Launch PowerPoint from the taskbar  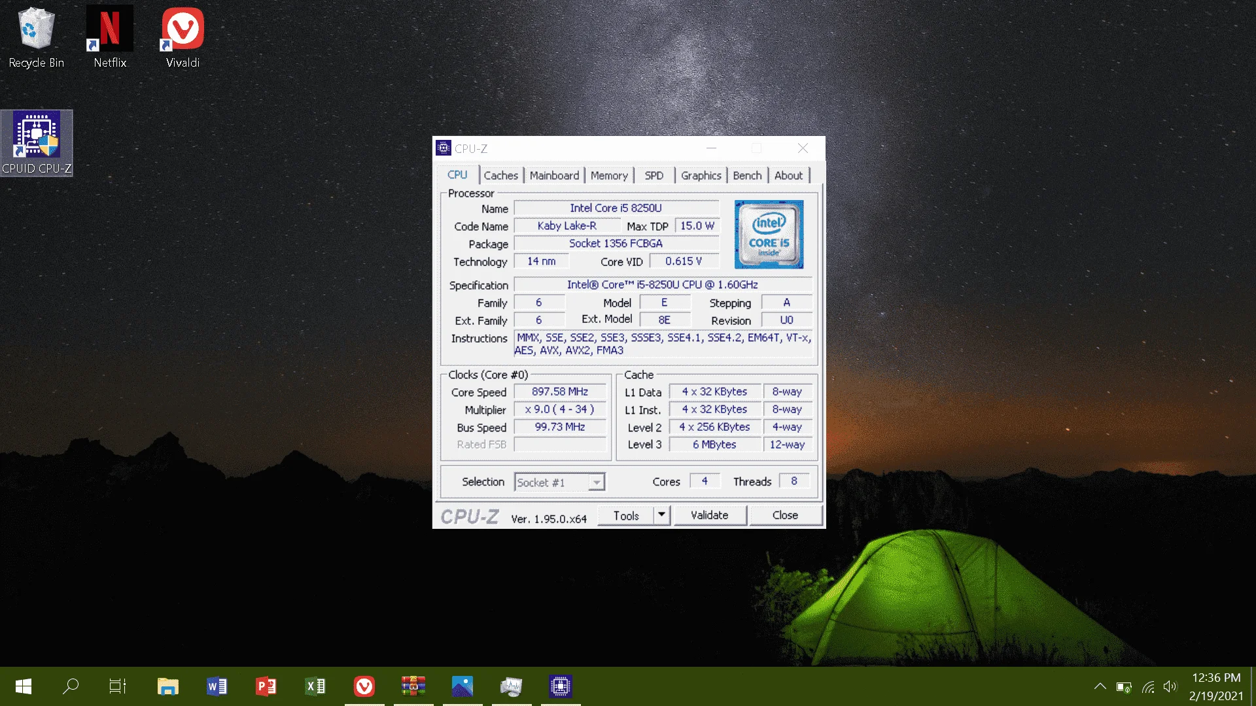tap(266, 686)
